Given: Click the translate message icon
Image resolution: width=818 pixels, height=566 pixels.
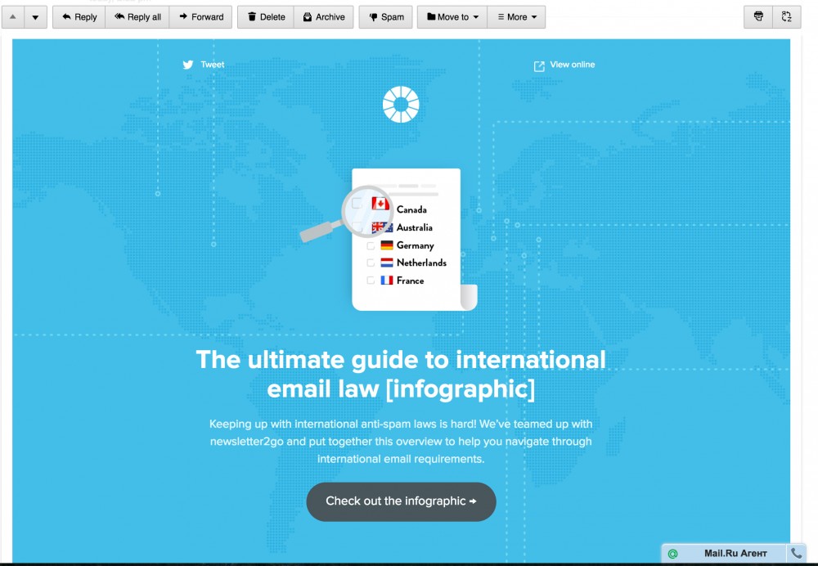Looking at the screenshot, I should pos(787,16).
